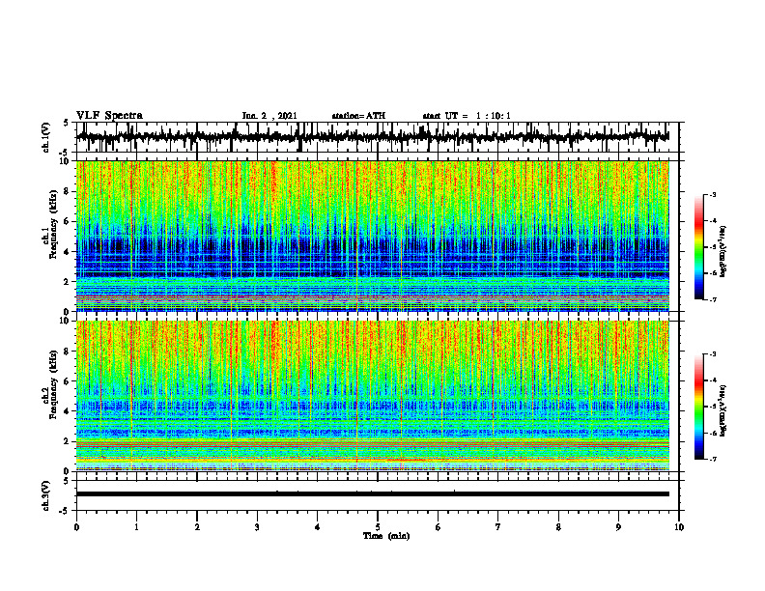Click the "8" tick on Time axis
The width and height of the screenshot is (765, 591).
558,527
